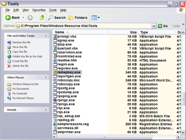The image size is (186, 140).
Task: Click the green Back arrow button
Action: (x=8, y=18)
